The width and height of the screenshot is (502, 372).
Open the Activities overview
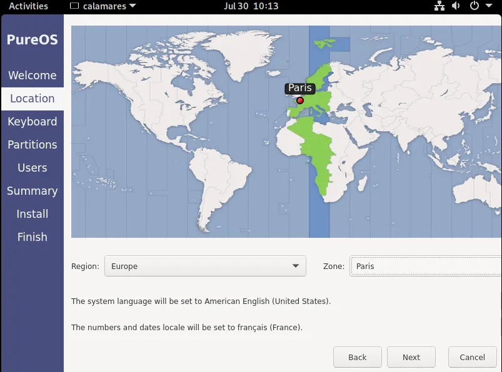click(28, 6)
